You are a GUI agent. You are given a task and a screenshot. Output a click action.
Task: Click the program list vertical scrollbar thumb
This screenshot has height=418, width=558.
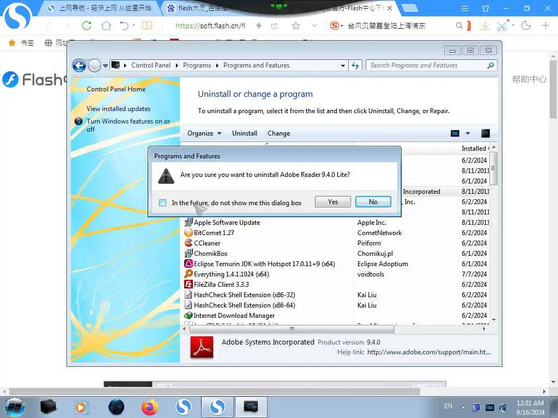click(493, 168)
